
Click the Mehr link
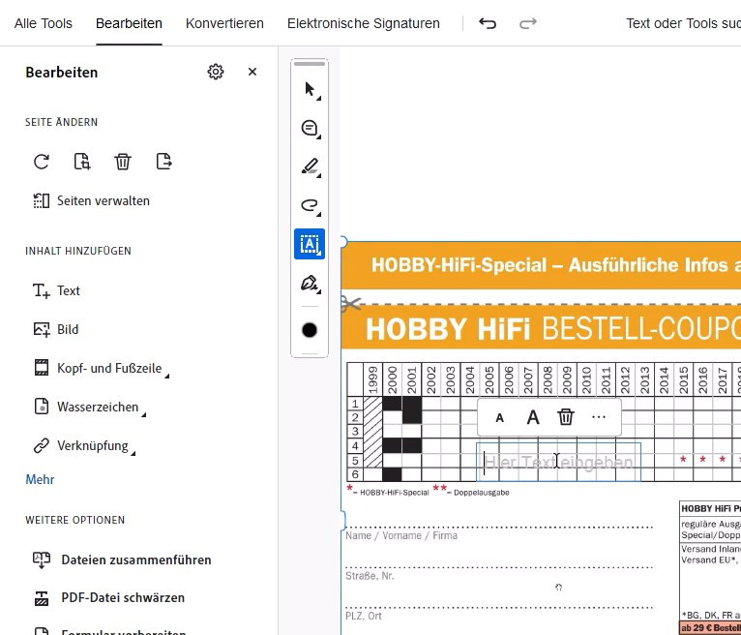40,479
